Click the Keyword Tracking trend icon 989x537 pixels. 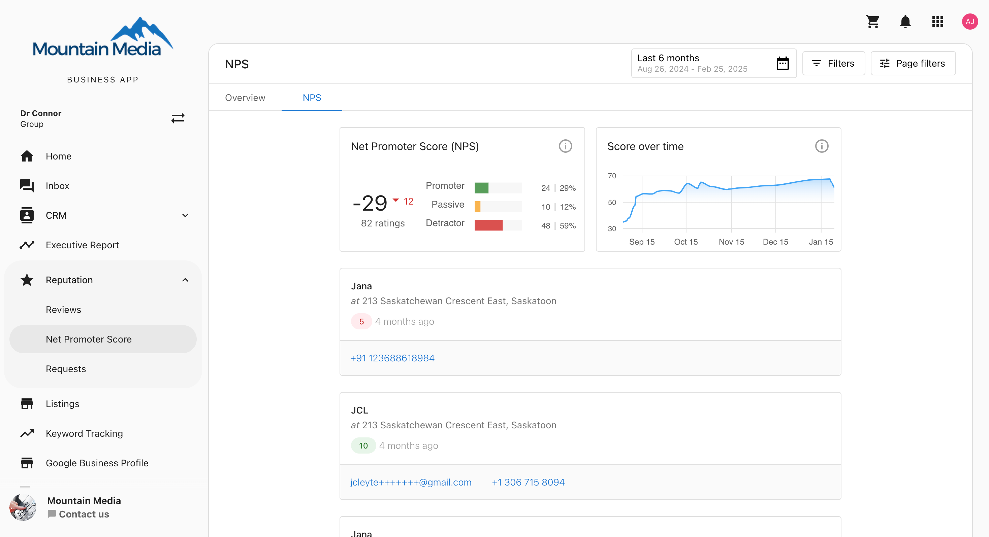27,433
